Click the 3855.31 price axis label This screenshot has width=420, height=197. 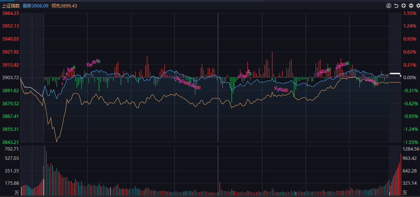pos(11,129)
